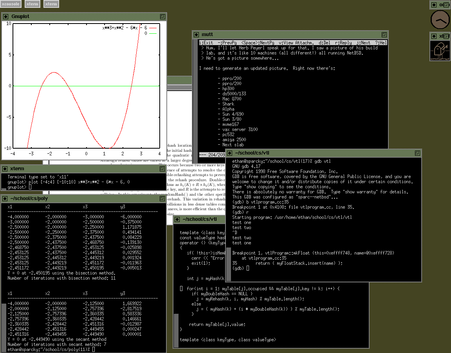Click 'return myTable[j].value;' in the code editor
This screenshot has height=353, width=451.
tap(217, 324)
